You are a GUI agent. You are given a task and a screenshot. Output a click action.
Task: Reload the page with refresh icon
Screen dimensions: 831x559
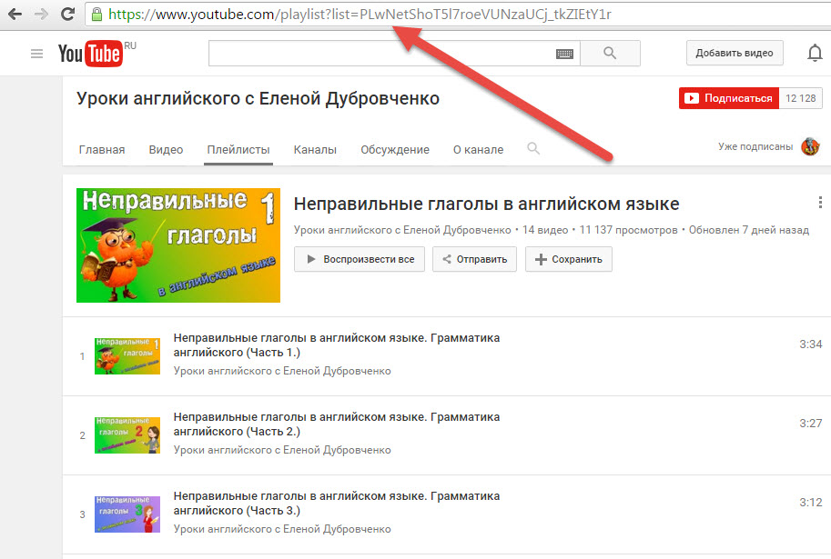(67, 14)
